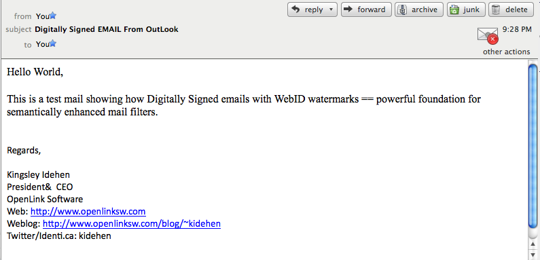Image resolution: width=540 pixels, height=260 pixels.
Task: Click the invalid signature envelope icon
Action: (488, 35)
